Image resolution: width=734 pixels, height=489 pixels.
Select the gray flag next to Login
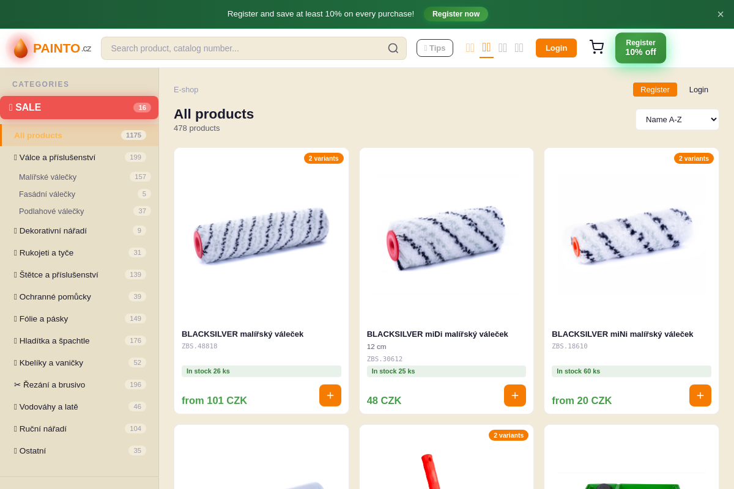(519, 48)
